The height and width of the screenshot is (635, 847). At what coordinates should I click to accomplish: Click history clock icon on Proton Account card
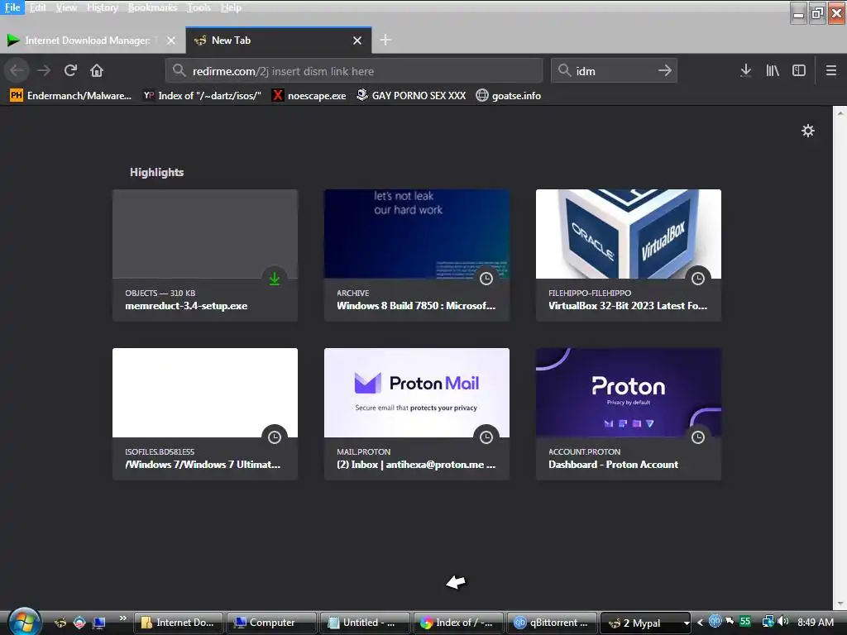click(698, 437)
